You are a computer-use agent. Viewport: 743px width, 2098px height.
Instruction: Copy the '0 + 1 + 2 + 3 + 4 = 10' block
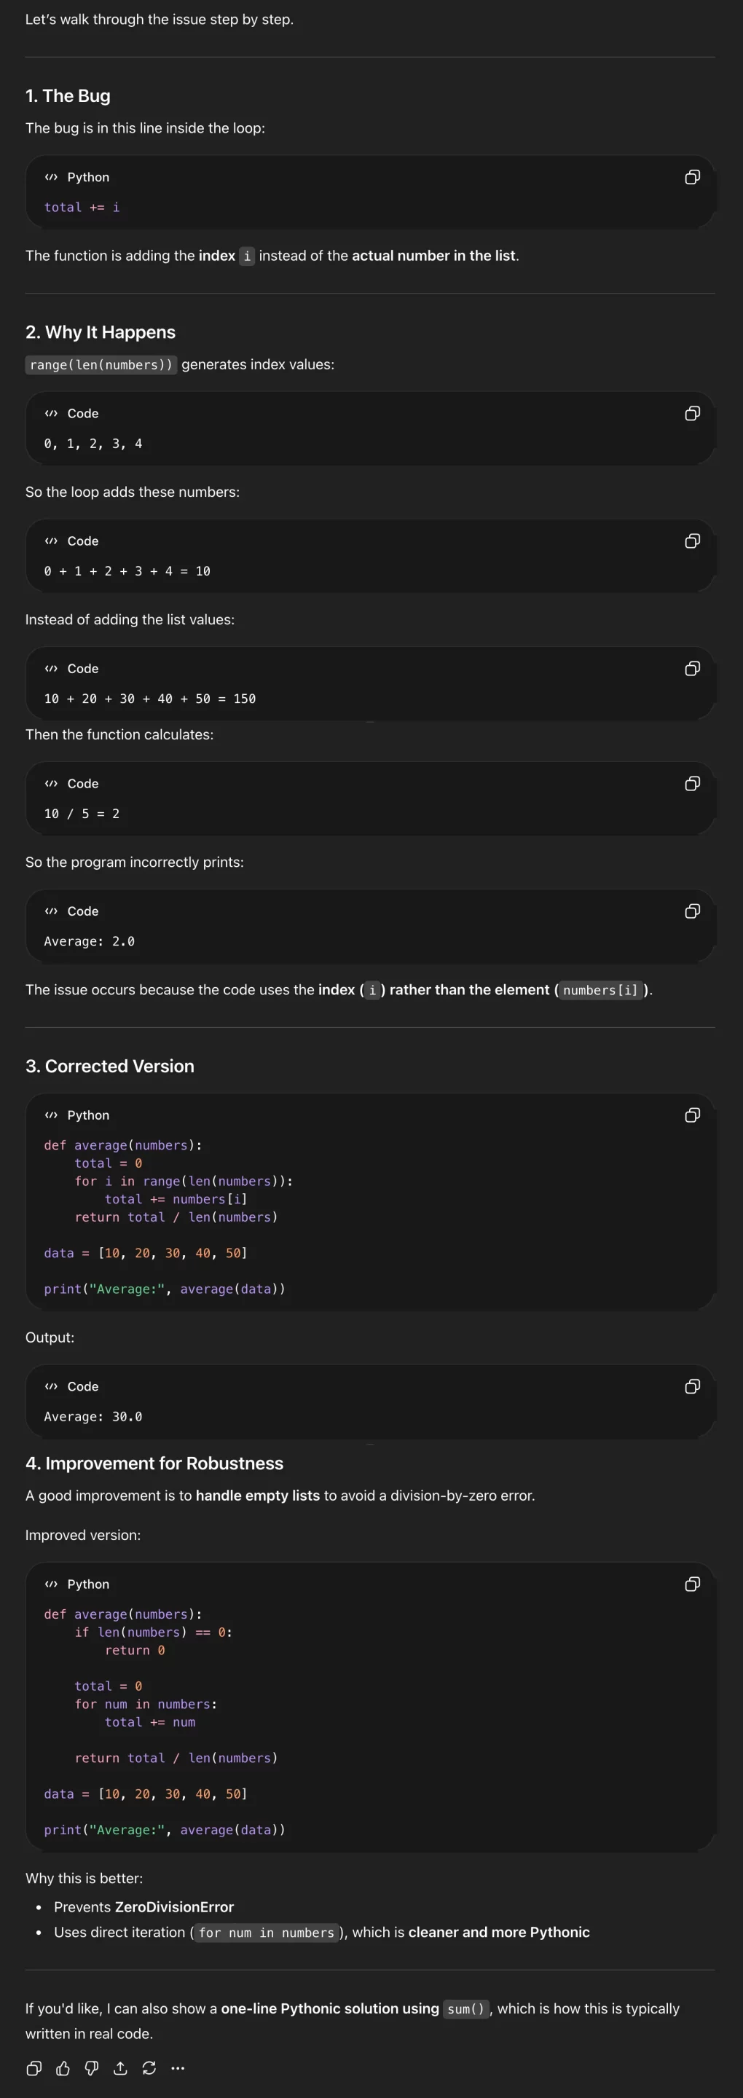point(692,541)
